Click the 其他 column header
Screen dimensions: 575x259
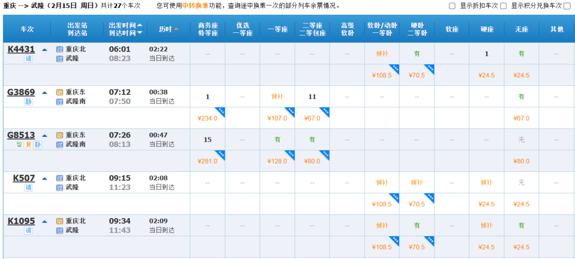pyautogui.click(x=557, y=29)
